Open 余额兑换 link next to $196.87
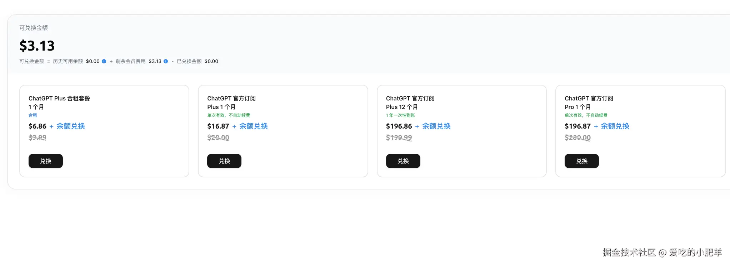The image size is (730, 265). coord(615,126)
